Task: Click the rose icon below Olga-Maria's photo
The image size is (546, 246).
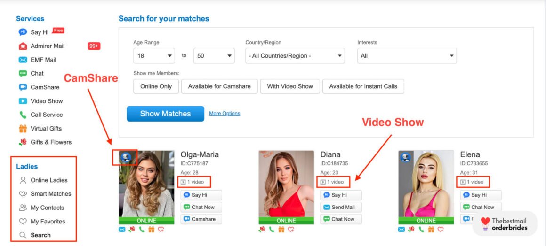Action: pos(132,229)
